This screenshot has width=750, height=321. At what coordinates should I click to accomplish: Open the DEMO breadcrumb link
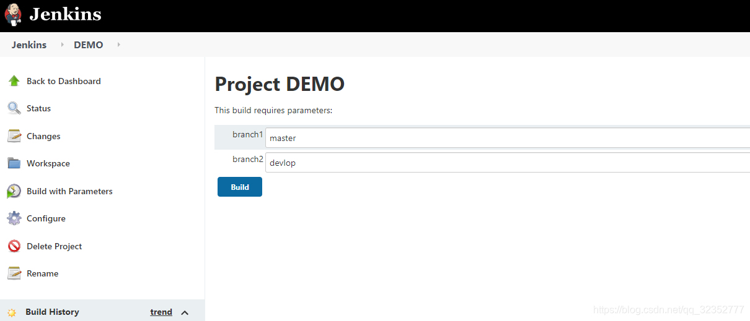pos(89,45)
